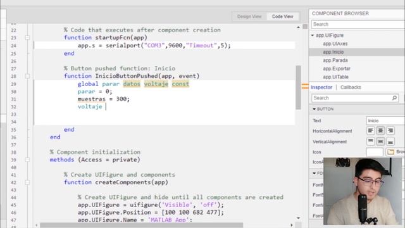405x228 pixels.
Task: Search in Component Browser field
Action: tap(358, 24)
